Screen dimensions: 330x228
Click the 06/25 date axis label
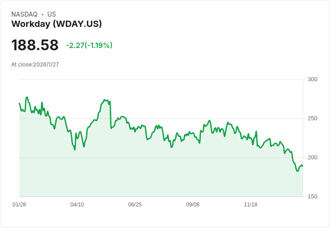click(135, 205)
